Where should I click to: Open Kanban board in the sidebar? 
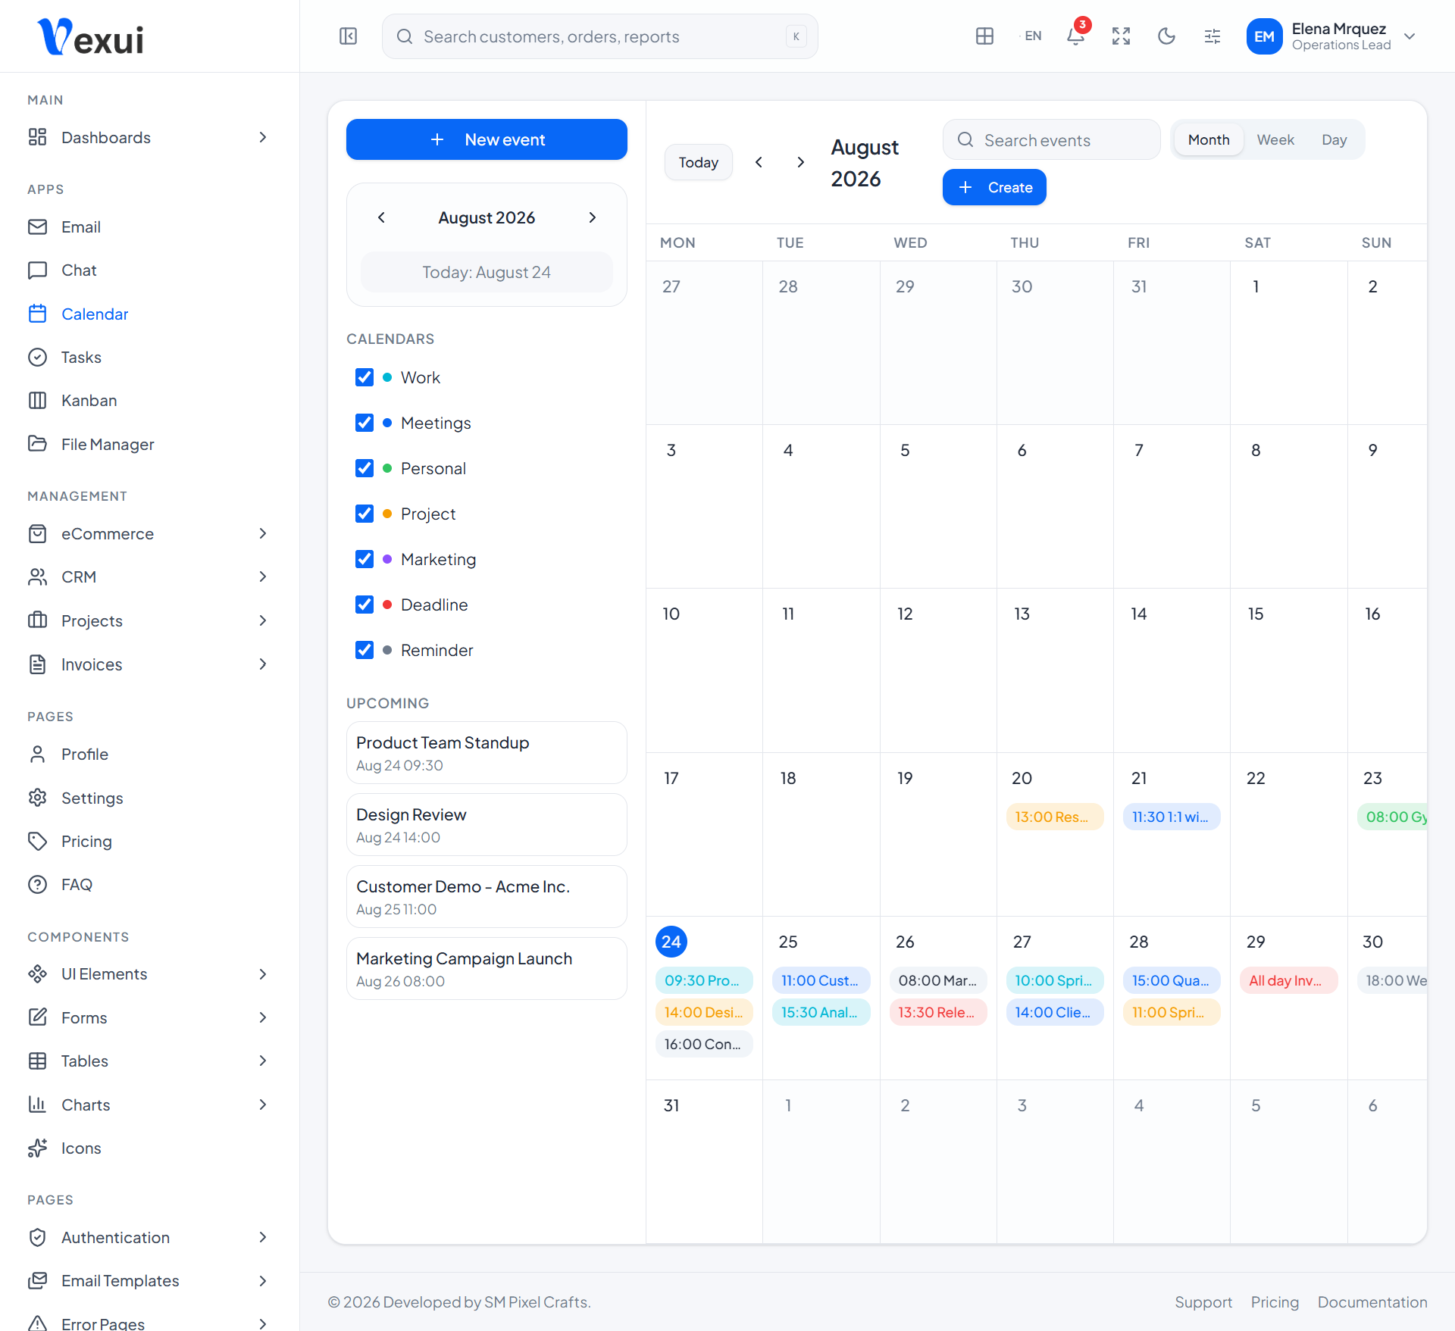coord(149,401)
